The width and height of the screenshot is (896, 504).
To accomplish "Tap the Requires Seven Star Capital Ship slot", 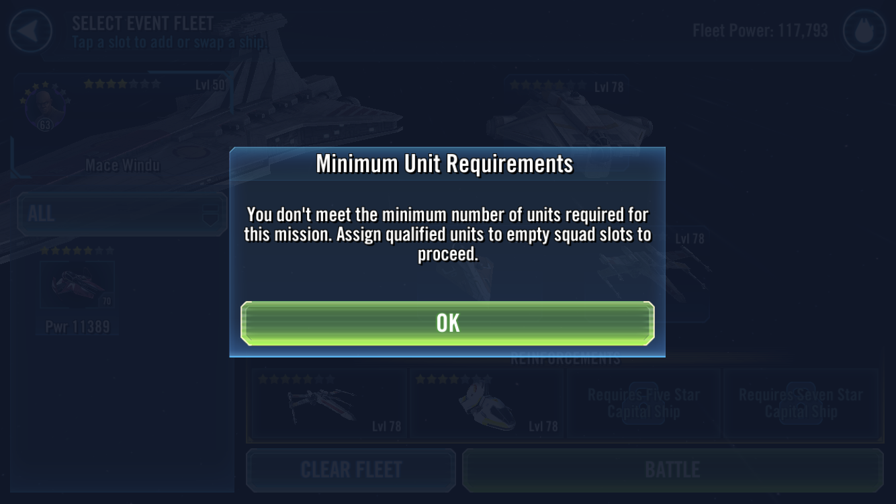I will (801, 404).
